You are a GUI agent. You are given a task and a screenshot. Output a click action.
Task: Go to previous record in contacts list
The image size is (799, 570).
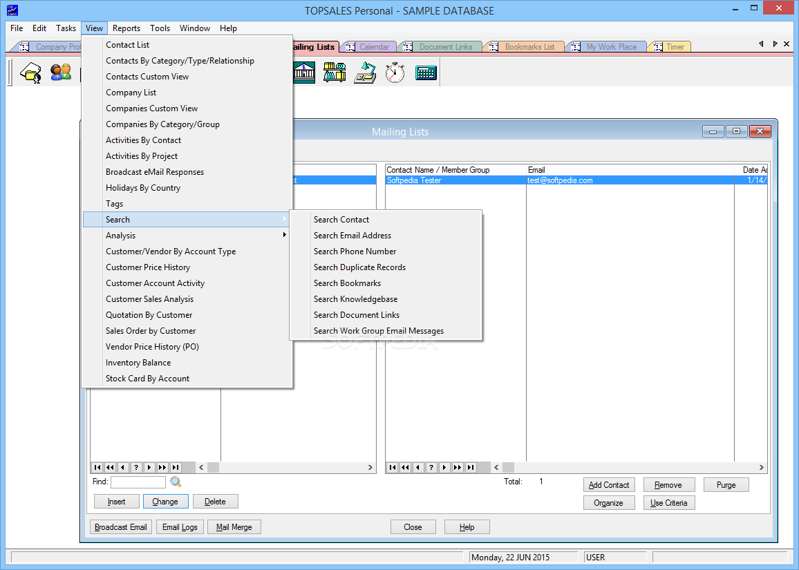pyautogui.click(x=418, y=467)
